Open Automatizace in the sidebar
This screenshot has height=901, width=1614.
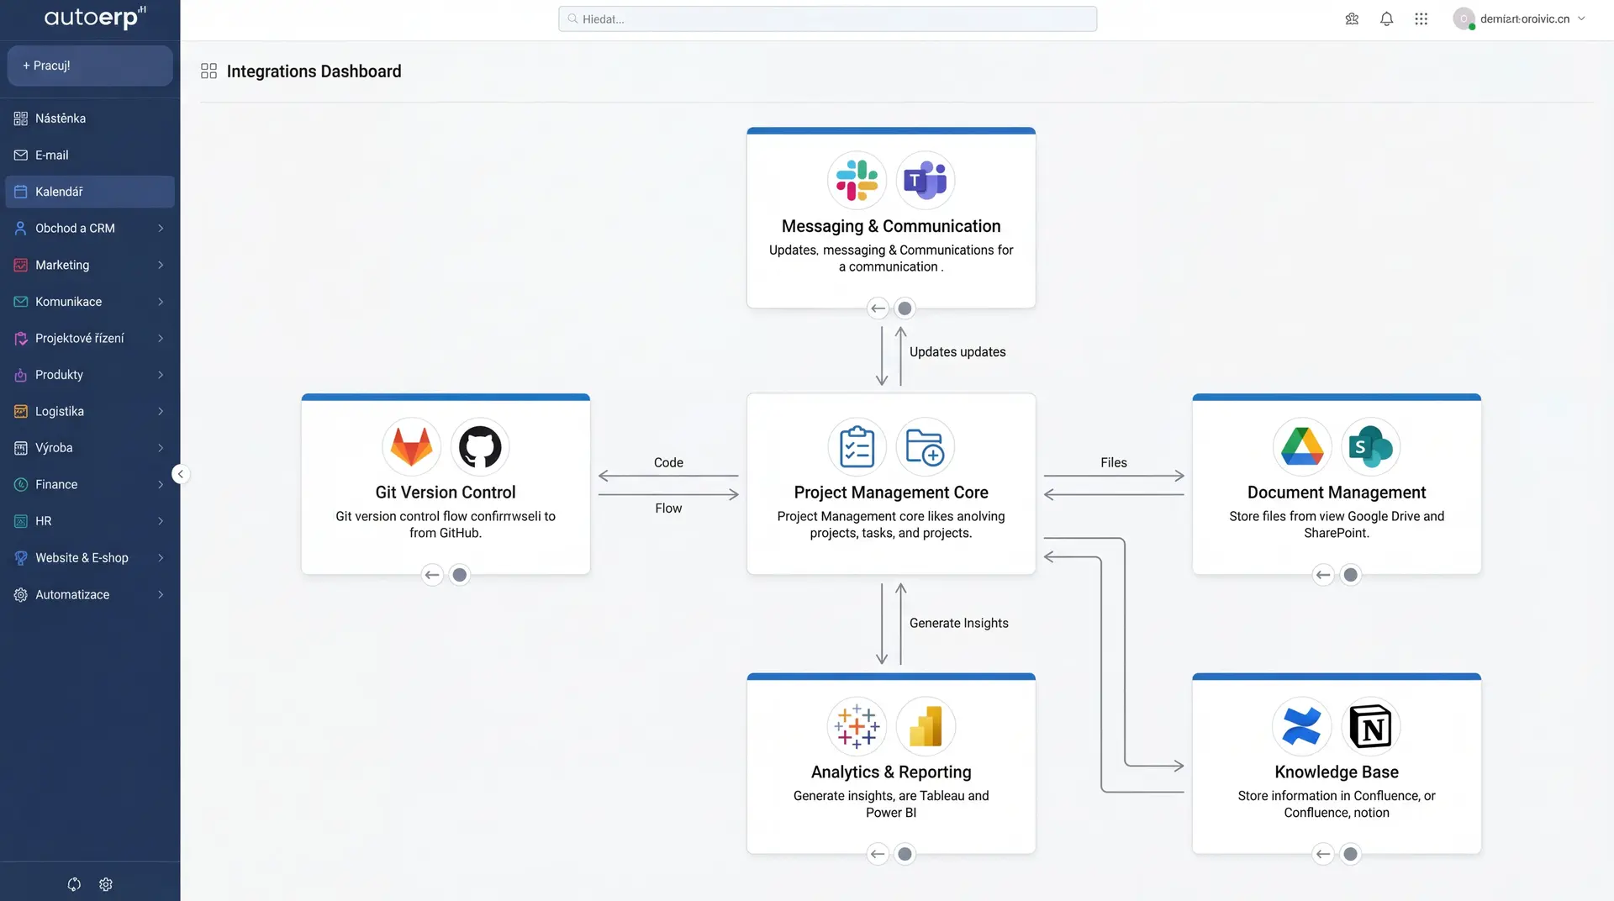click(x=90, y=594)
